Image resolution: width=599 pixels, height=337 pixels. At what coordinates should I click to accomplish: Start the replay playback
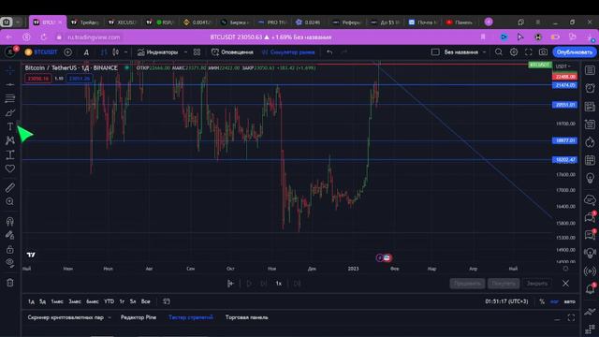[x=249, y=284]
